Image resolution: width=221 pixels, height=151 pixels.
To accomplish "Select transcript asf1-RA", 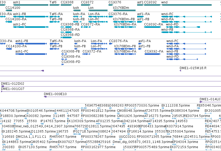I will 140,17.
